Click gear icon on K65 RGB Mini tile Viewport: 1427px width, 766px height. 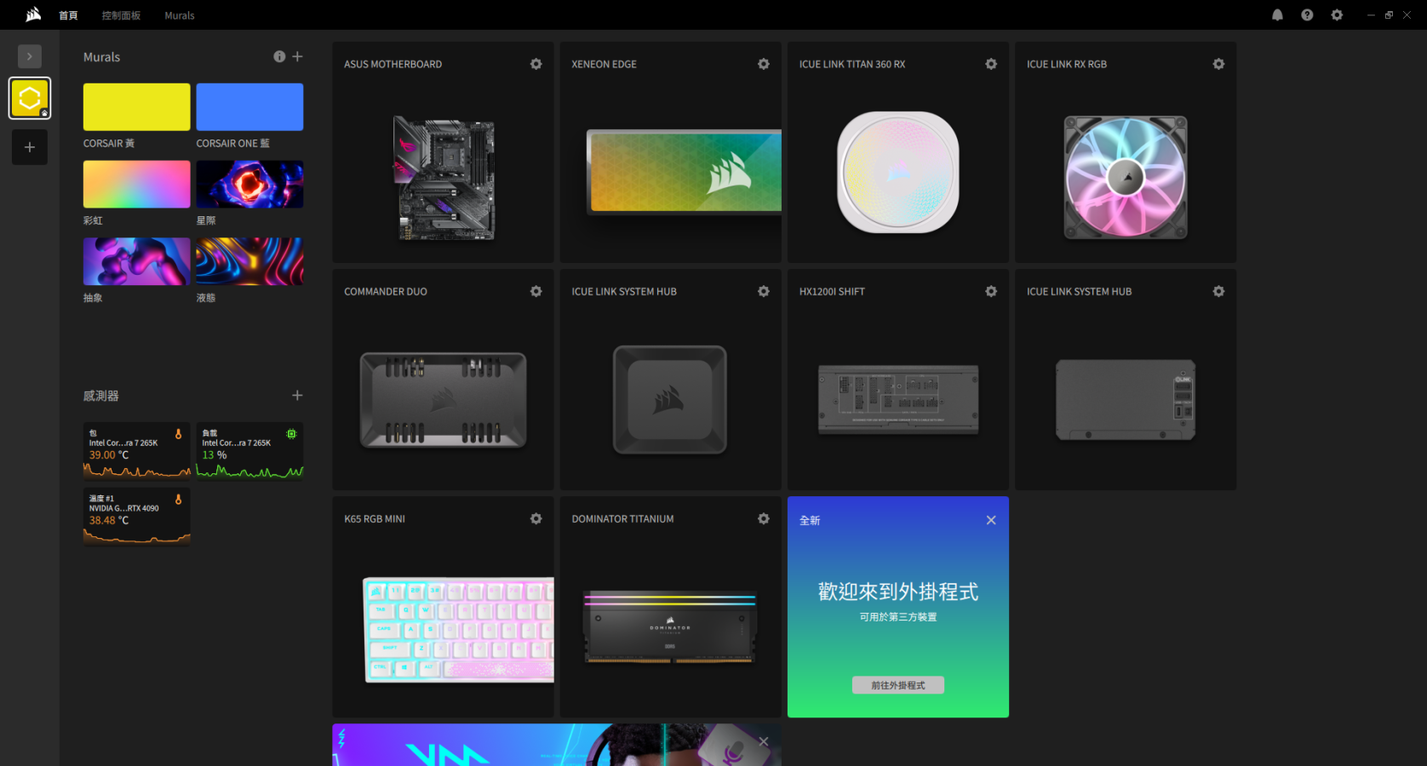tap(536, 518)
